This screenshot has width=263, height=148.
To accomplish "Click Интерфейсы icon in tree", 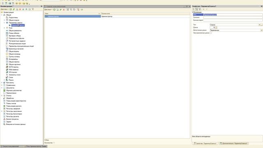I will [x=7, y=59].
